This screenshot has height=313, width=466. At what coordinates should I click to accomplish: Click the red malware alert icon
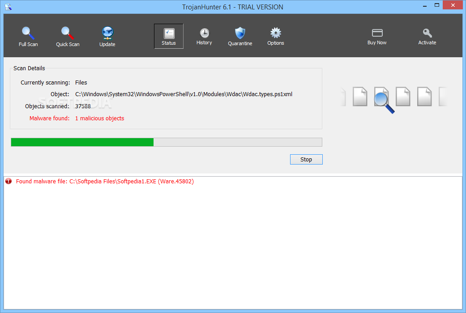(9, 181)
